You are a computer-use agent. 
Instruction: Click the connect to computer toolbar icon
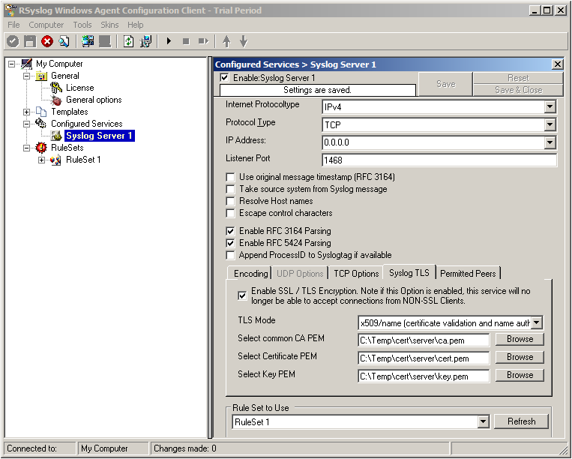(x=88, y=41)
